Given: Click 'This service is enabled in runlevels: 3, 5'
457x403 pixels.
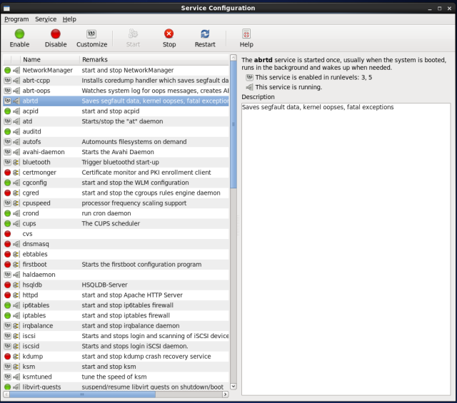Looking at the screenshot, I should coord(313,78).
